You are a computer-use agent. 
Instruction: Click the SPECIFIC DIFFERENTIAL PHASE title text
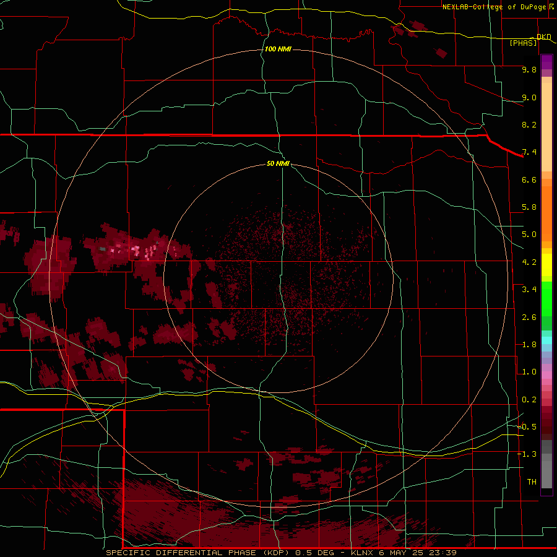click(181, 553)
